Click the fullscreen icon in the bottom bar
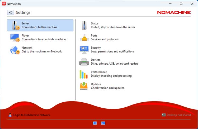The width and height of the screenshot is (198, 129). click(95, 123)
